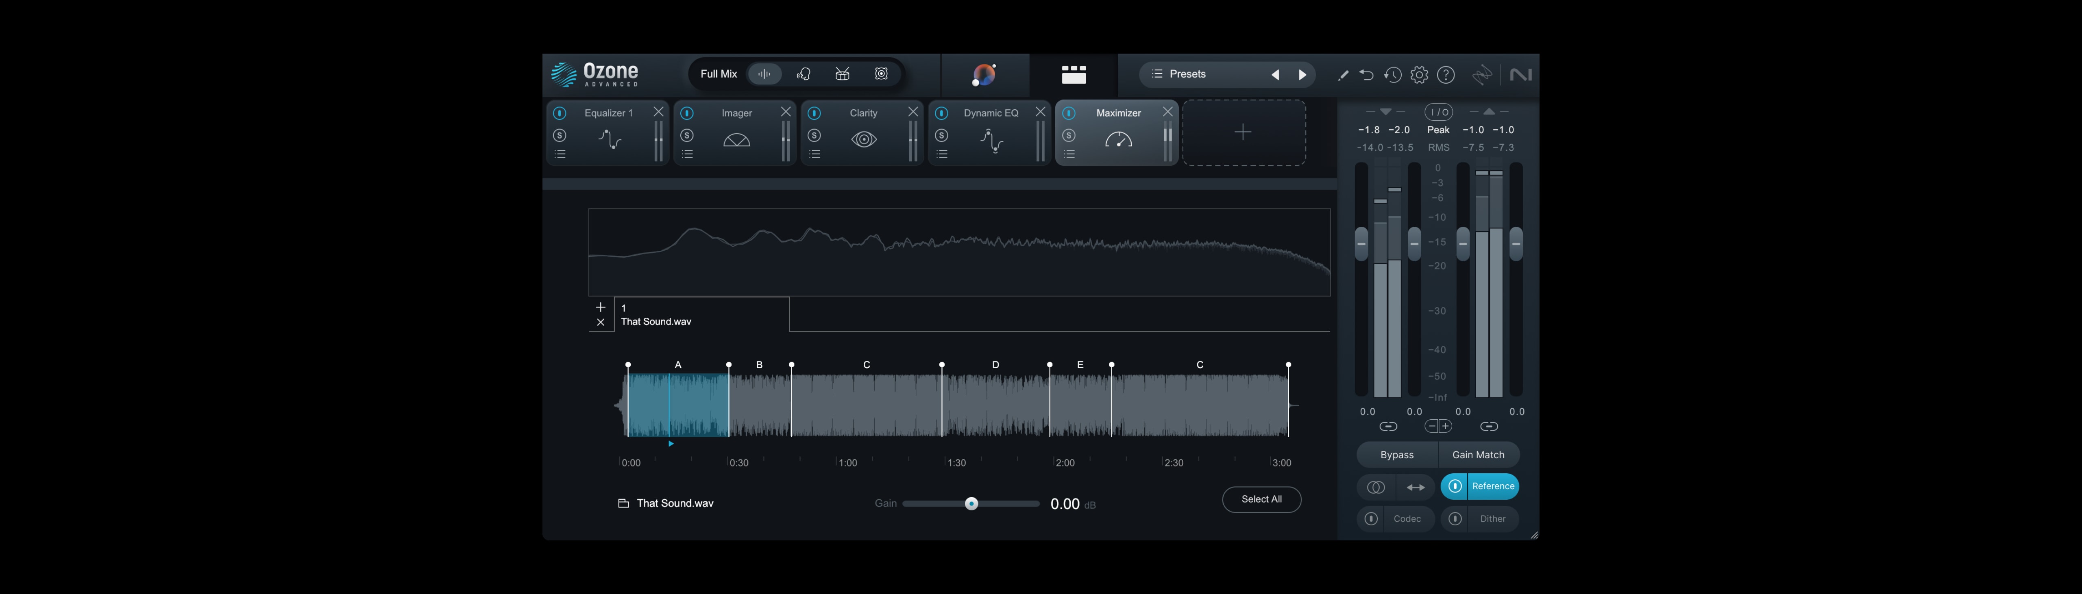
Task: Open Equalizer 1 preset list icon
Action: tap(560, 154)
